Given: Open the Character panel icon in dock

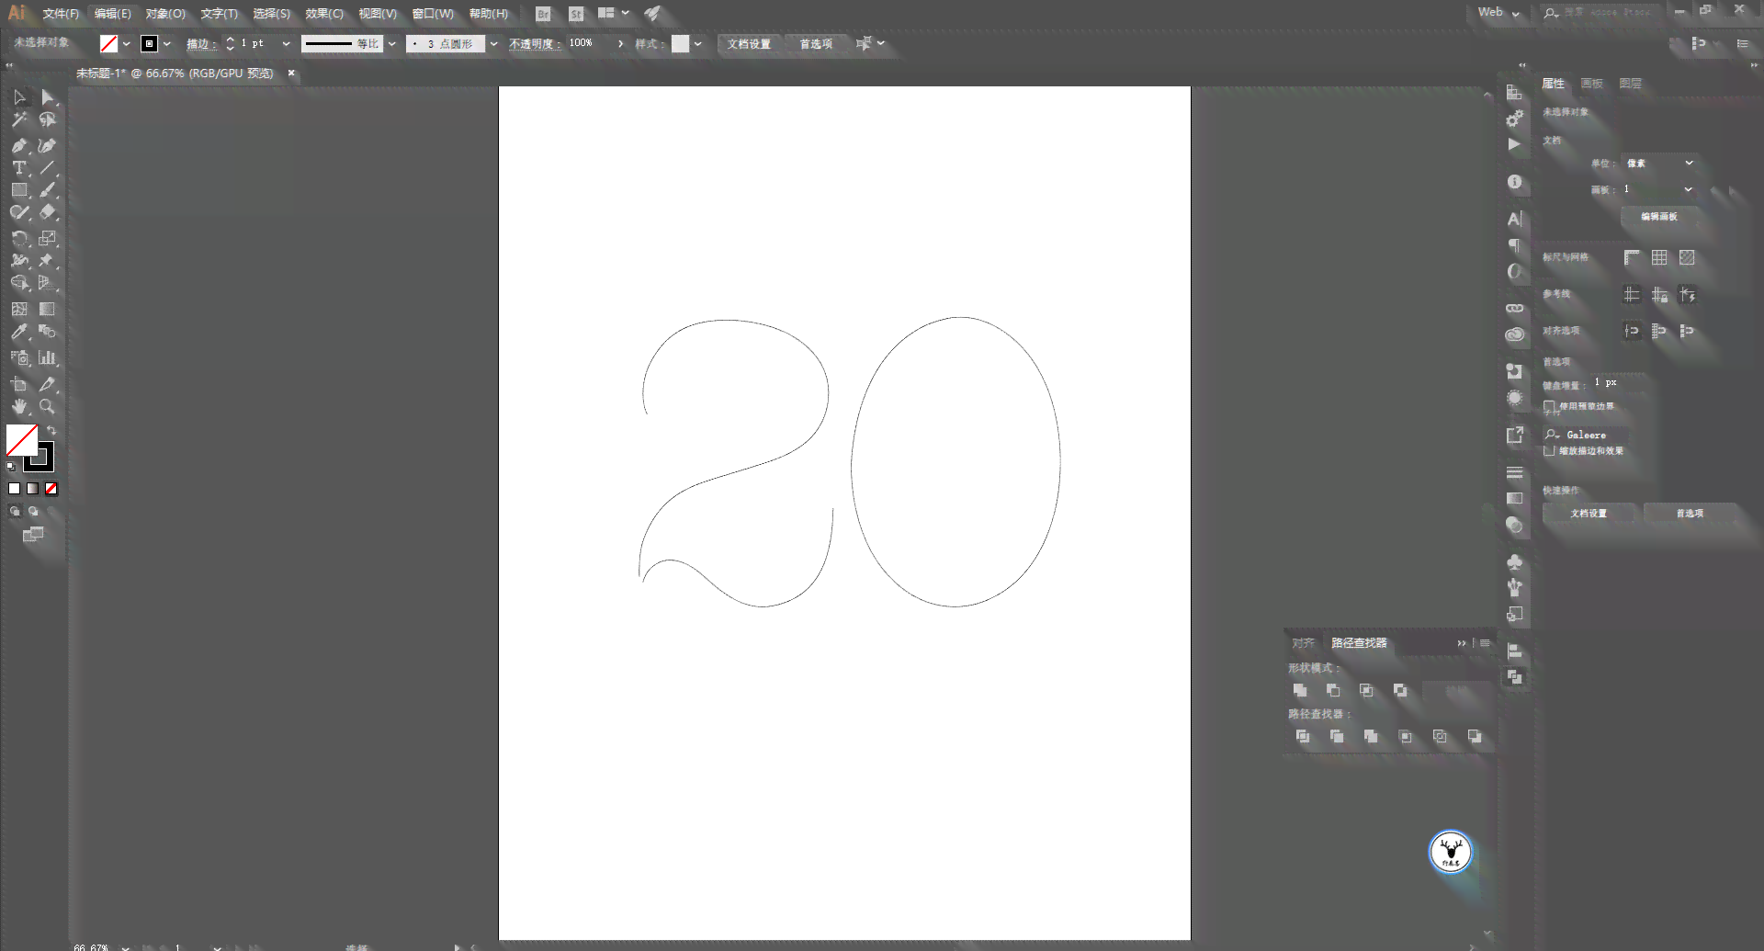Looking at the screenshot, I should click(x=1515, y=220).
